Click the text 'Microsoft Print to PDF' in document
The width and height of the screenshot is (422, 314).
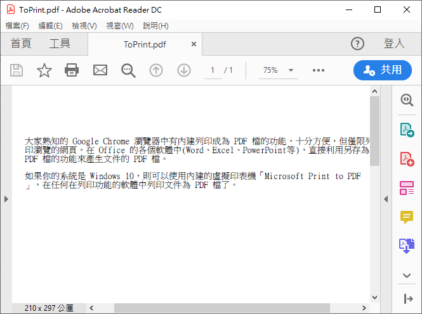click(x=312, y=177)
